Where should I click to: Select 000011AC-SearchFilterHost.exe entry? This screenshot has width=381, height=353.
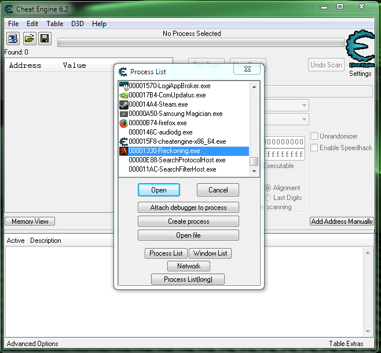[x=184, y=169]
